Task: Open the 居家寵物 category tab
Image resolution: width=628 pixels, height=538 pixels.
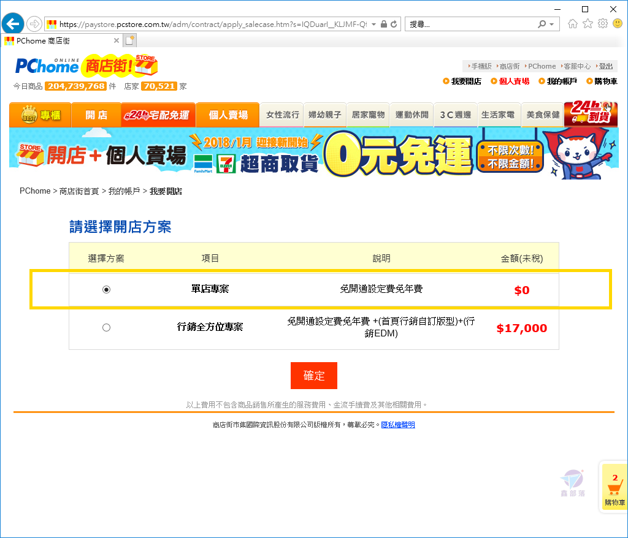Action: 368,115
